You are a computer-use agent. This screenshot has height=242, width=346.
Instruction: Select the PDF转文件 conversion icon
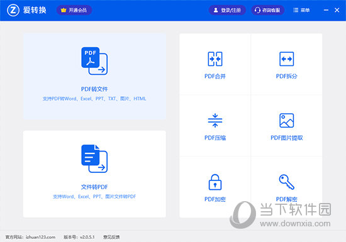point(94,61)
